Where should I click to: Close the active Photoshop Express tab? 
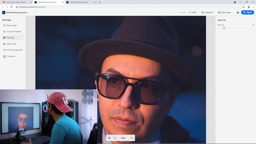point(63,2)
